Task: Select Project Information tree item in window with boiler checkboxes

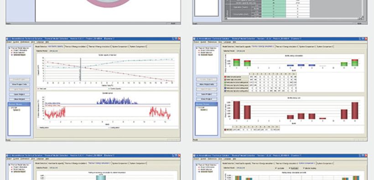Action: click(207, 167)
